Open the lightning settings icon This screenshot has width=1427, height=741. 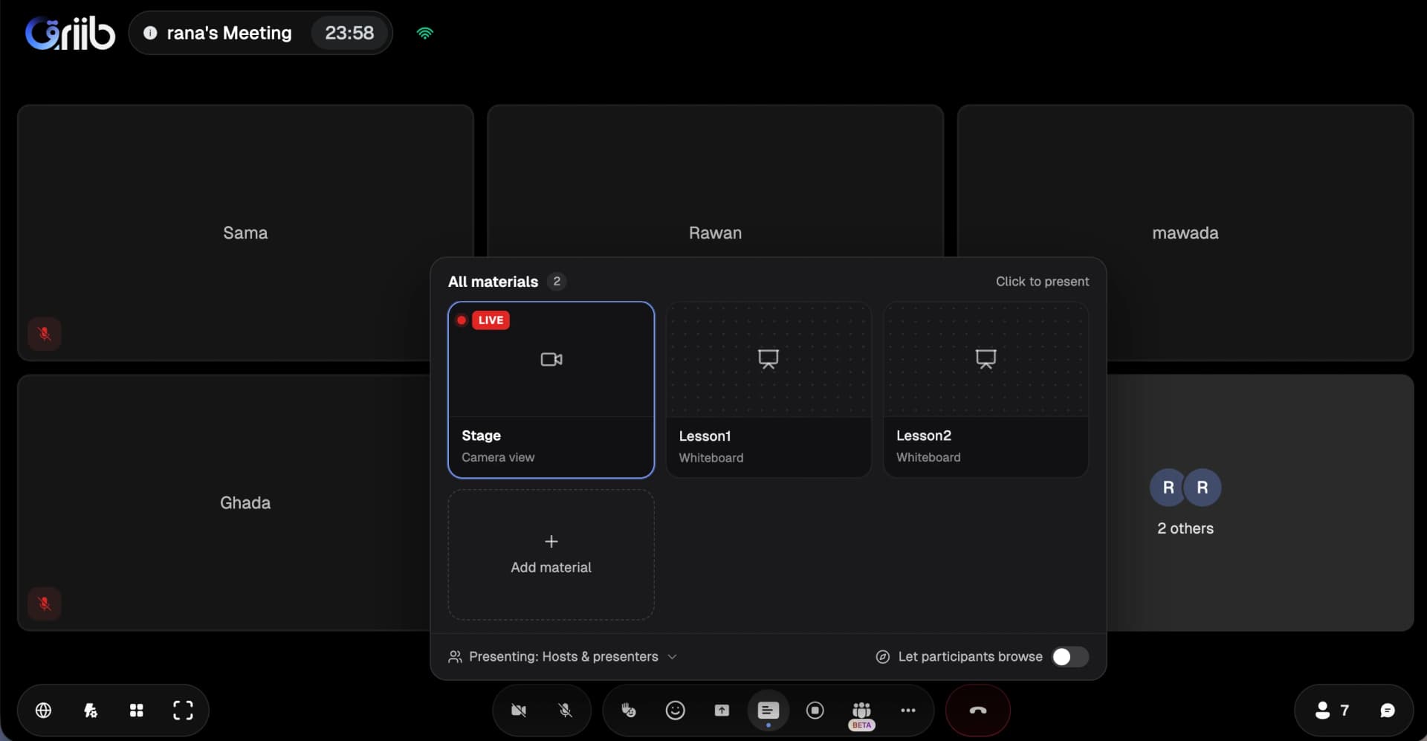click(x=91, y=711)
